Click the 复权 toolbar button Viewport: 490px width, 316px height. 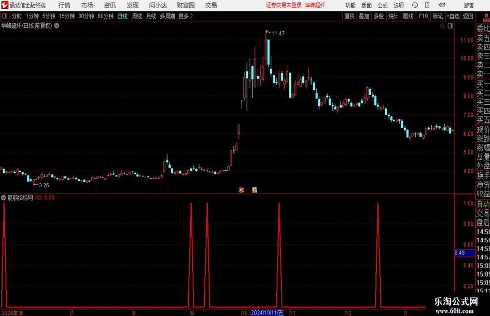(x=349, y=16)
